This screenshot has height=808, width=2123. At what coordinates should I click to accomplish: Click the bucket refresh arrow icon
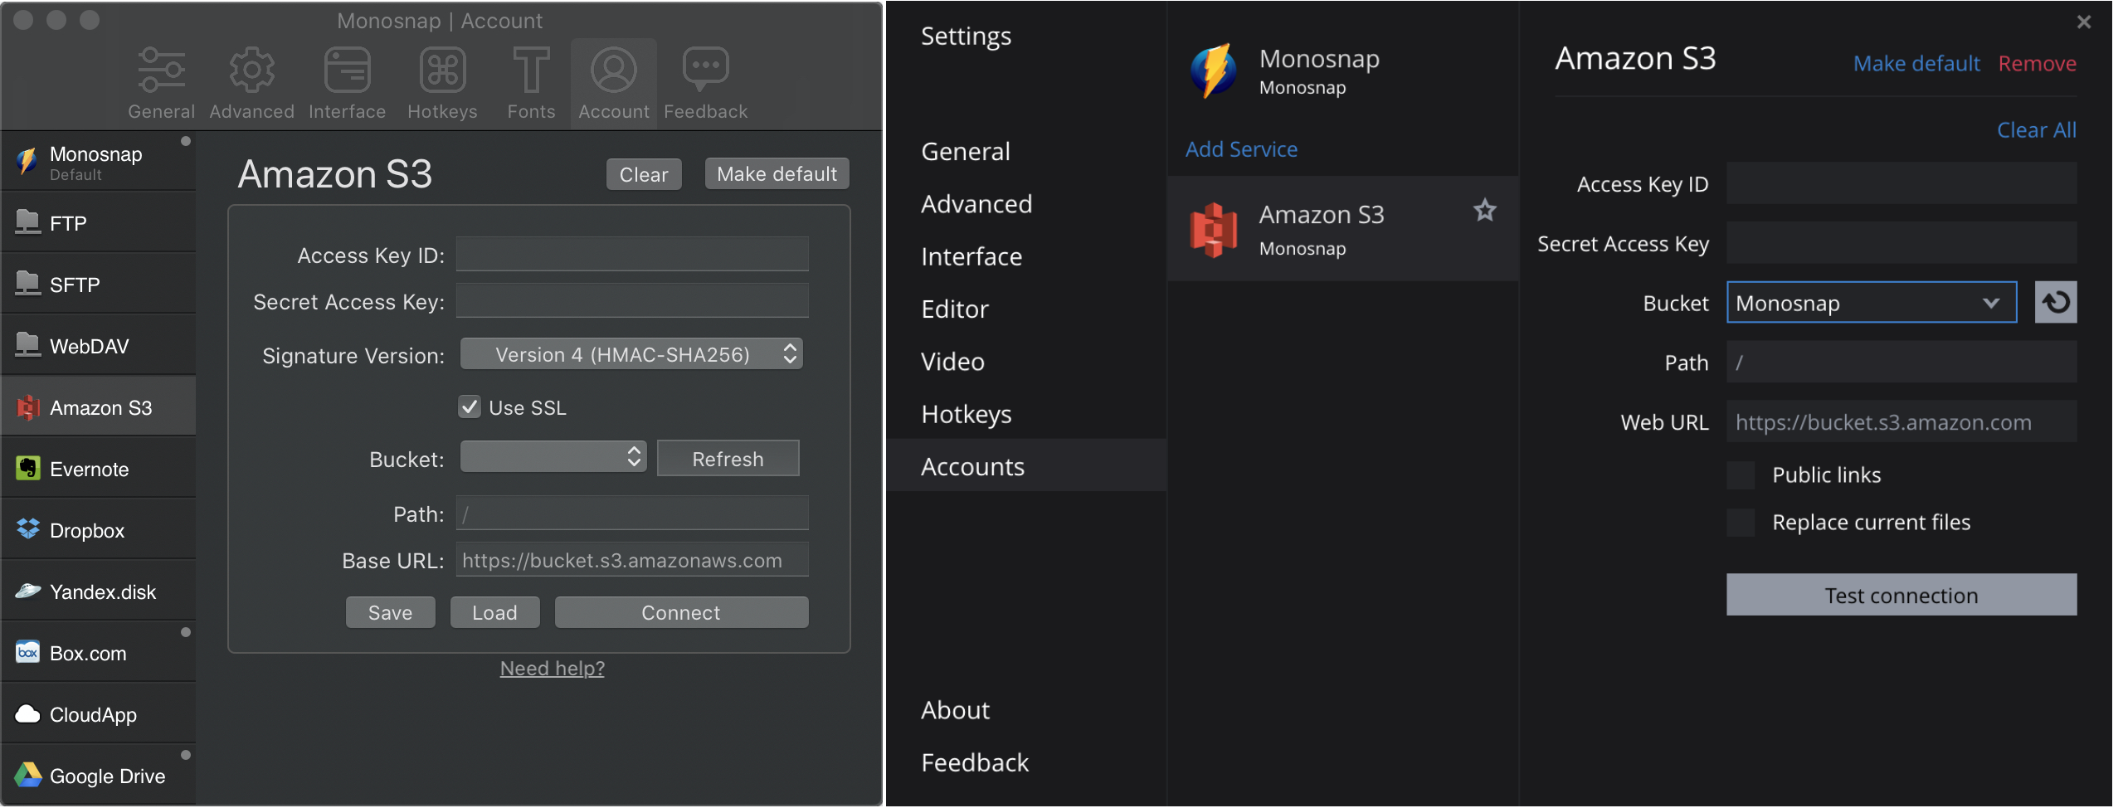[2055, 303]
